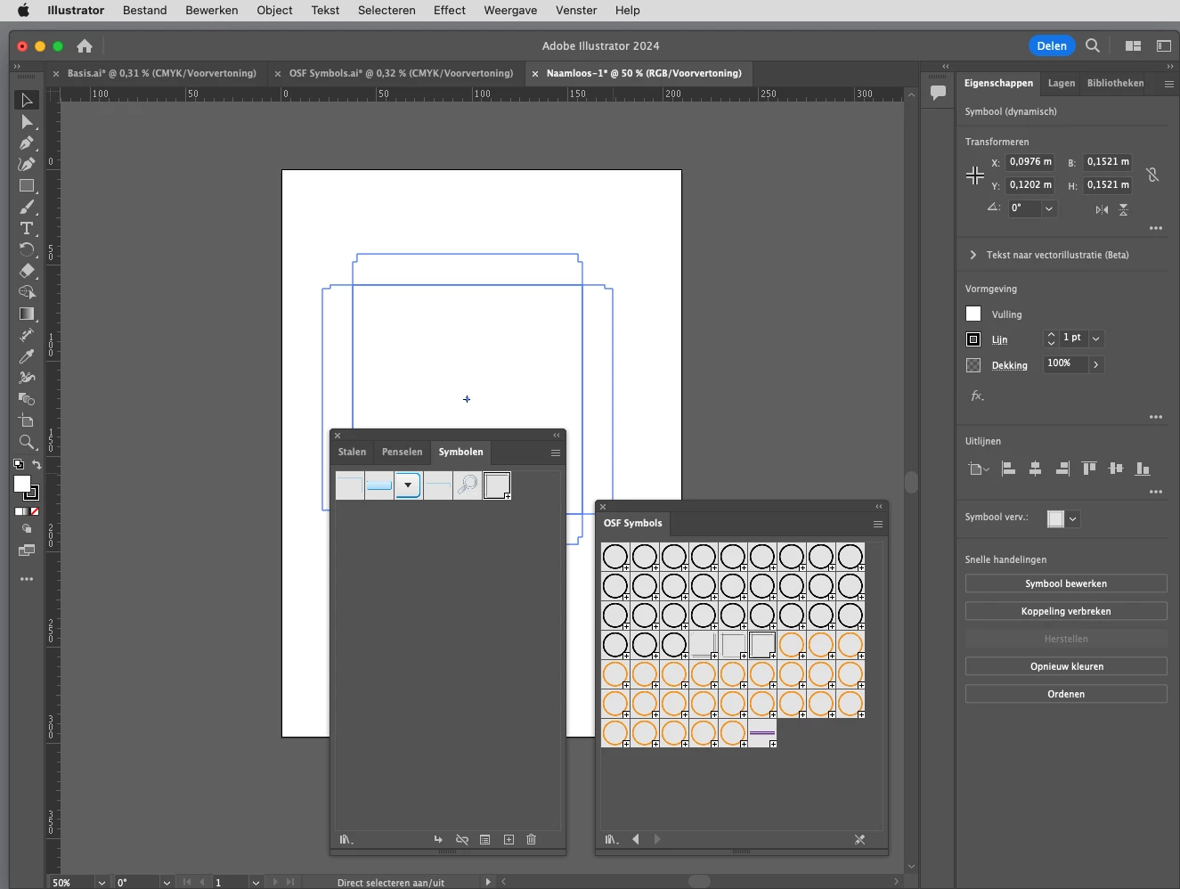Select the Rectangle tool
This screenshot has width=1180, height=889.
[x=27, y=186]
